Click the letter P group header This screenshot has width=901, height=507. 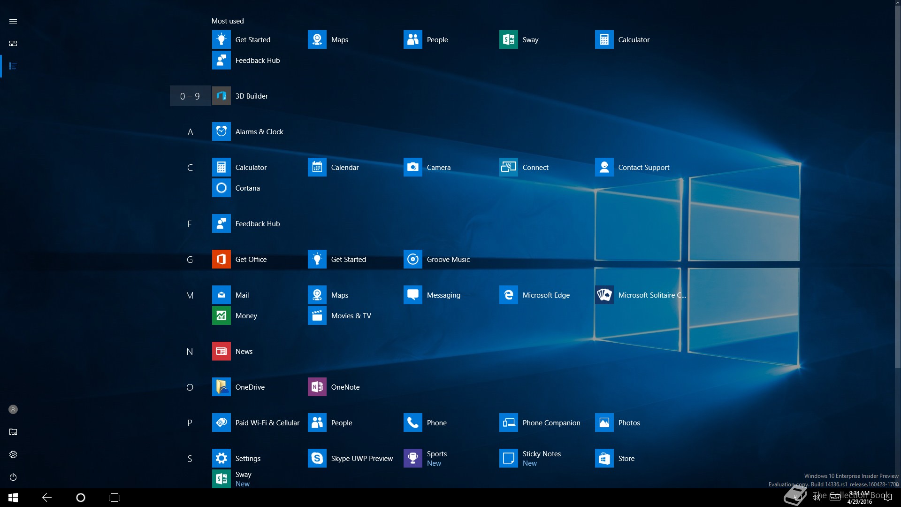pos(190,423)
